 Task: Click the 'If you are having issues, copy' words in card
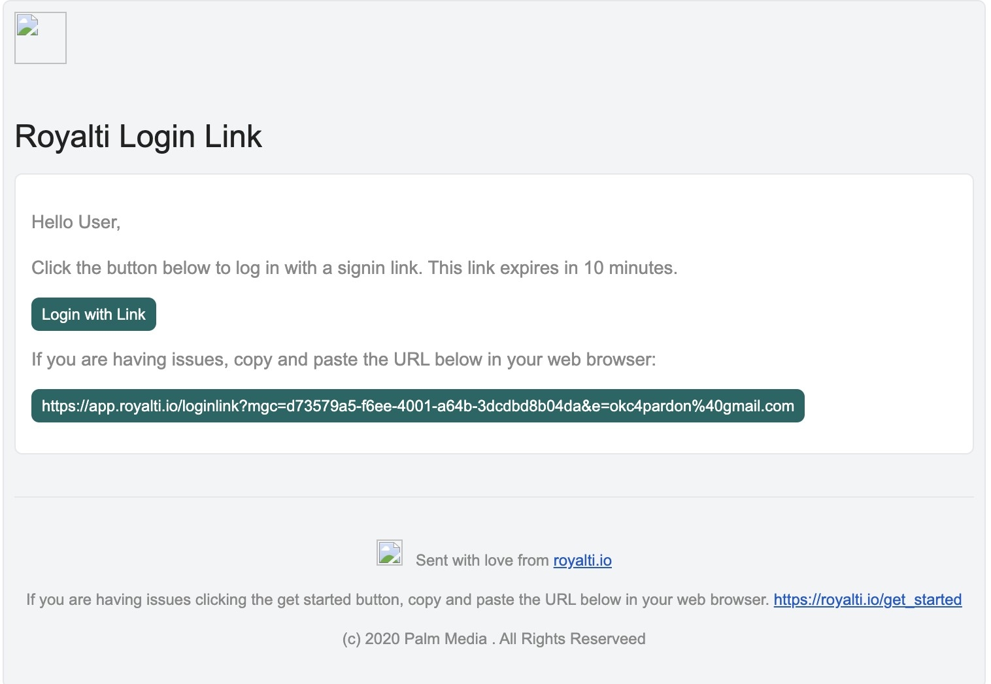152,360
